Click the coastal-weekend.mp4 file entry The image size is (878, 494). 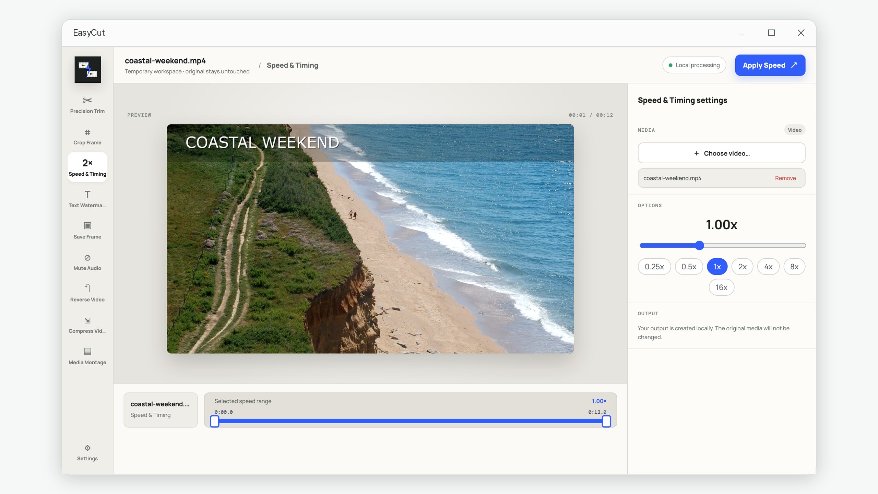[721, 178]
